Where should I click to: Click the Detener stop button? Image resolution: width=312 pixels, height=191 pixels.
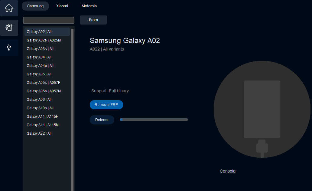102,120
